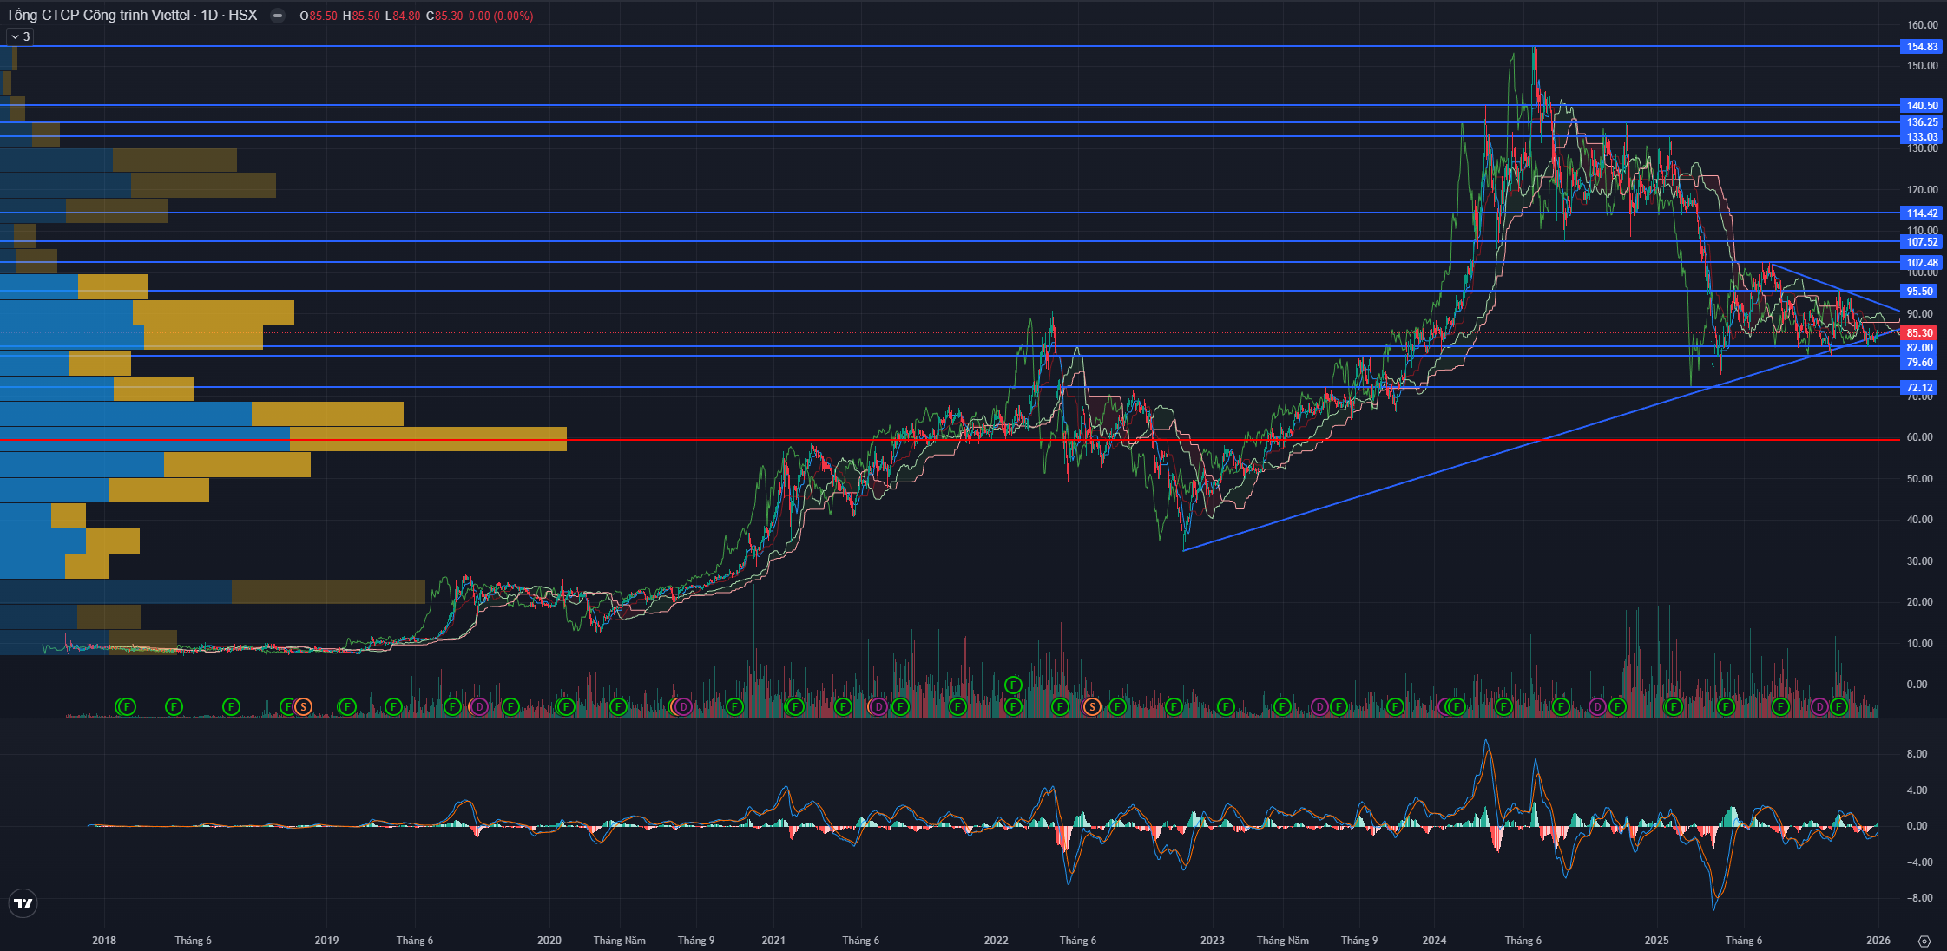Select the 95.50 horizontal line price label
The width and height of the screenshot is (1947, 951).
1919,292
